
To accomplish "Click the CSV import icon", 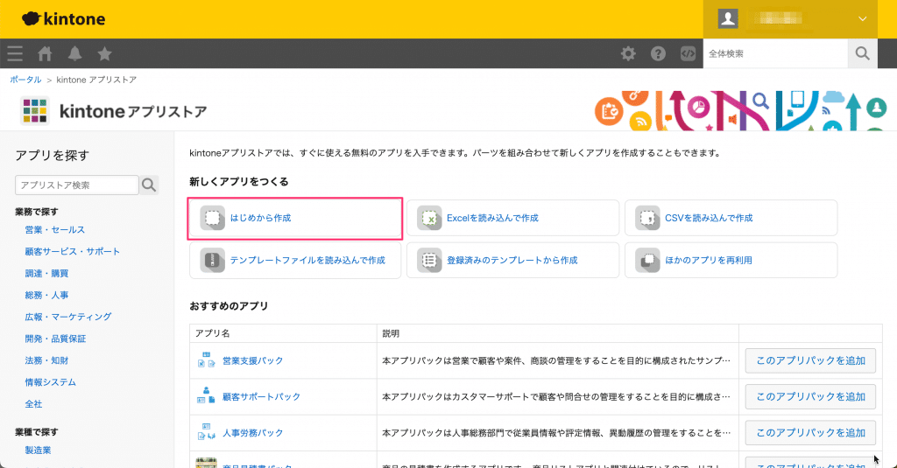I will pos(647,219).
